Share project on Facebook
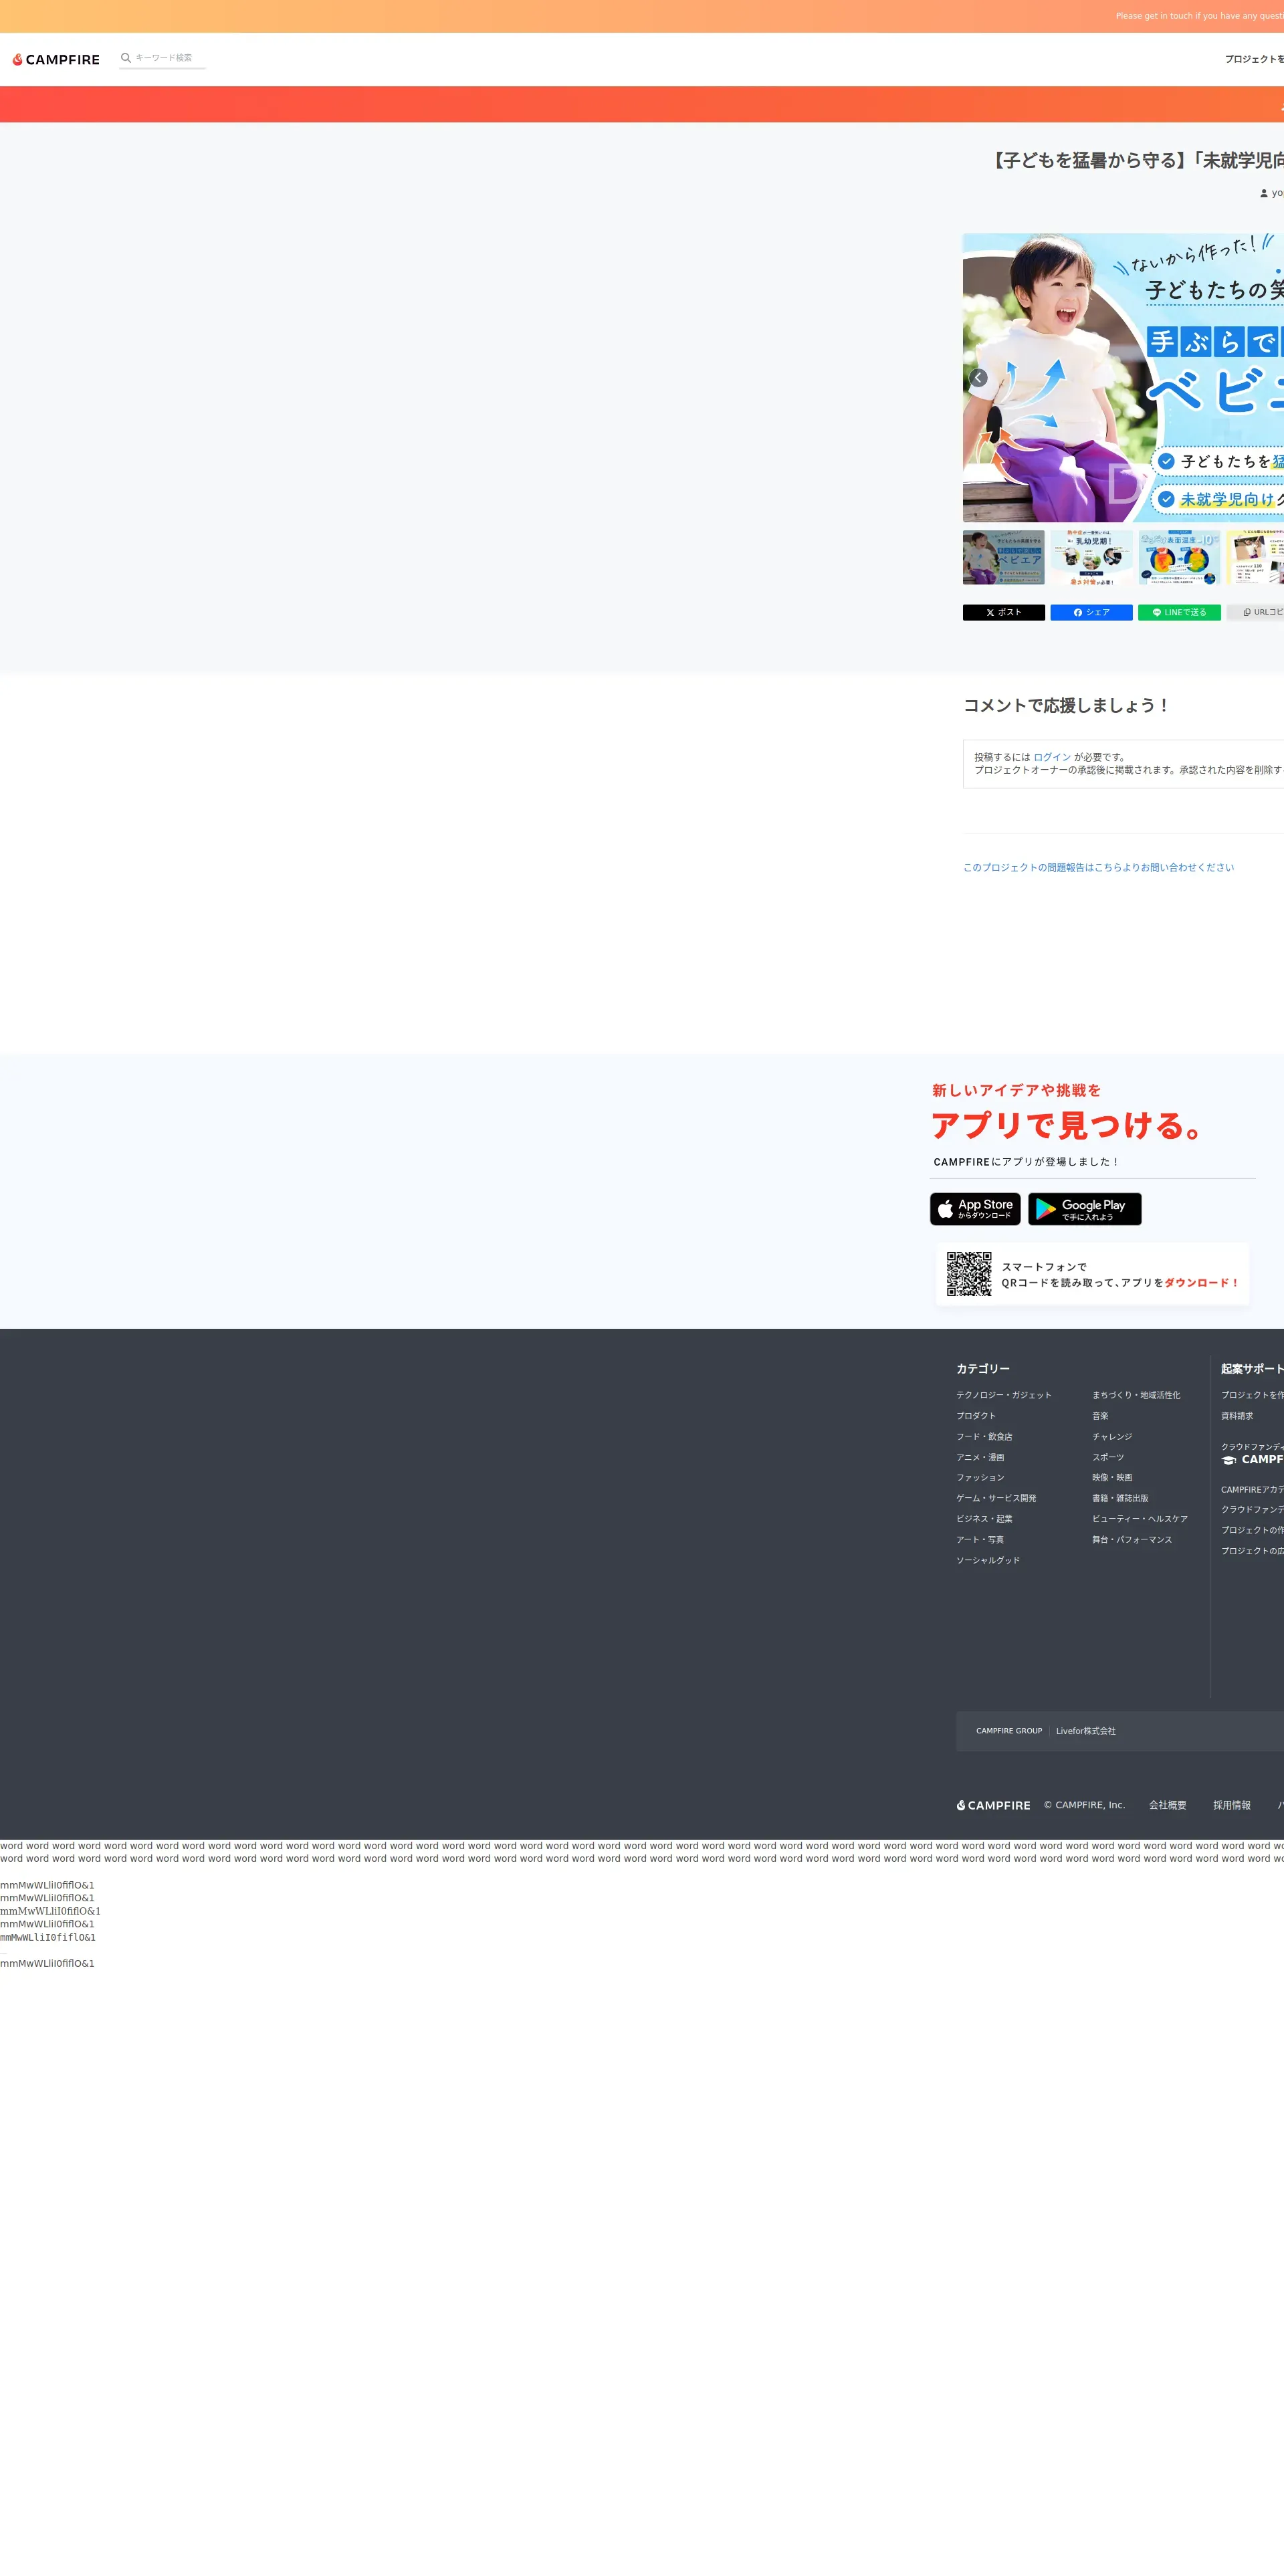This screenshot has height=2576, width=1284. 1091,612
